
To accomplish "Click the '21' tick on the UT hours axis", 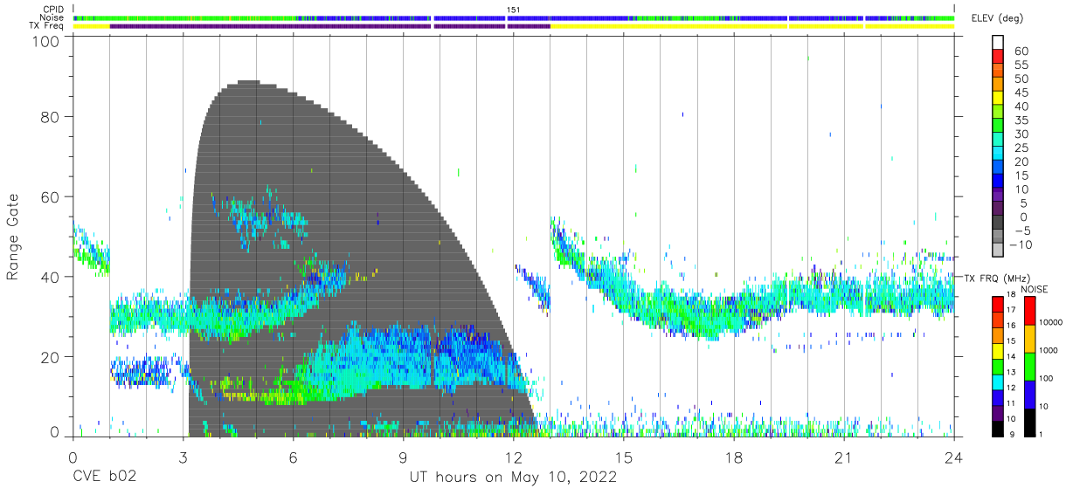I will 844,457.
